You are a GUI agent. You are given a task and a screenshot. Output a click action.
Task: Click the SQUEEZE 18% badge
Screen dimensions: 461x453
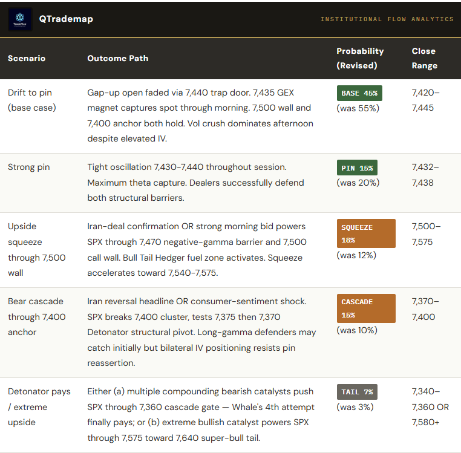point(366,233)
